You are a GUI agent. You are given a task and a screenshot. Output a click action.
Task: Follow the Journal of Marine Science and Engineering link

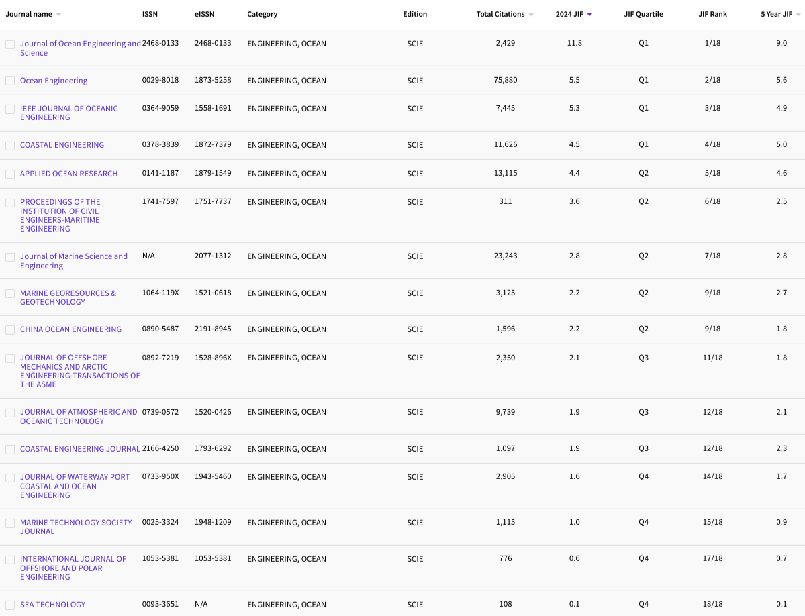pyautogui.click(x=73, y=256)
